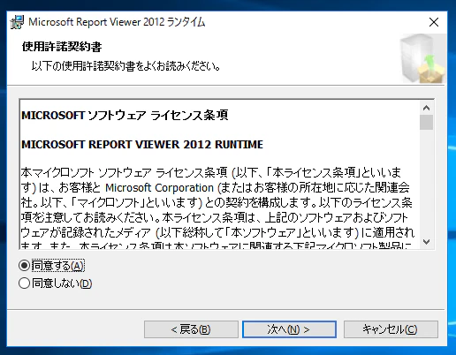Click the 次へ(N) > button
Viewport: 456px width, 355px height.
pyautogui.click(x=289, y=329)
